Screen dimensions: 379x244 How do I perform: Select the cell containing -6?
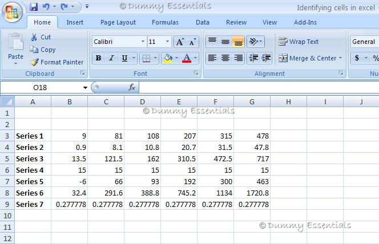pos(70,181)
